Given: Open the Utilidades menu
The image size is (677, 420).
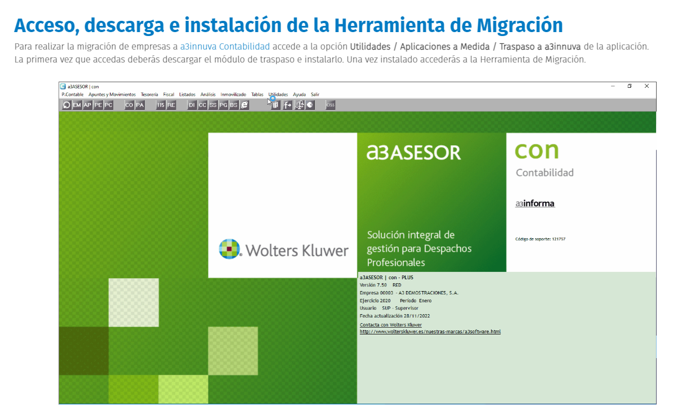Looking at the screenshot, I should (x=278, y=95).
